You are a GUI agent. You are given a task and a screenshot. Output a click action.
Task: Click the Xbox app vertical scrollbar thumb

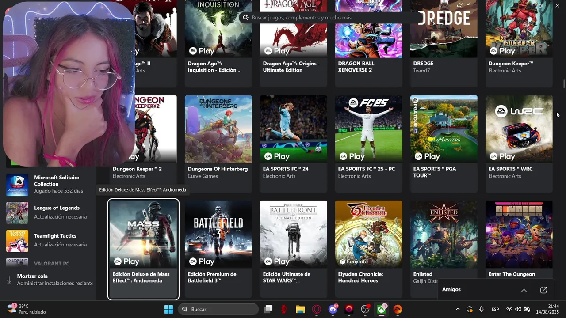(564, 84)
